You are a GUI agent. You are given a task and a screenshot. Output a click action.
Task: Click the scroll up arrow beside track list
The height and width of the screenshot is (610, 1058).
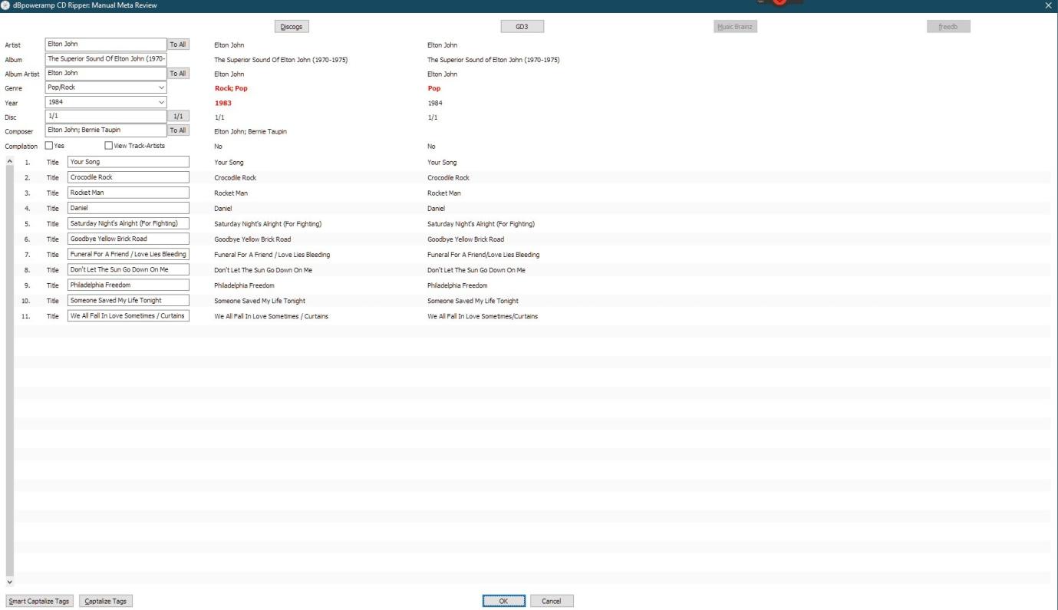[9, 162]
